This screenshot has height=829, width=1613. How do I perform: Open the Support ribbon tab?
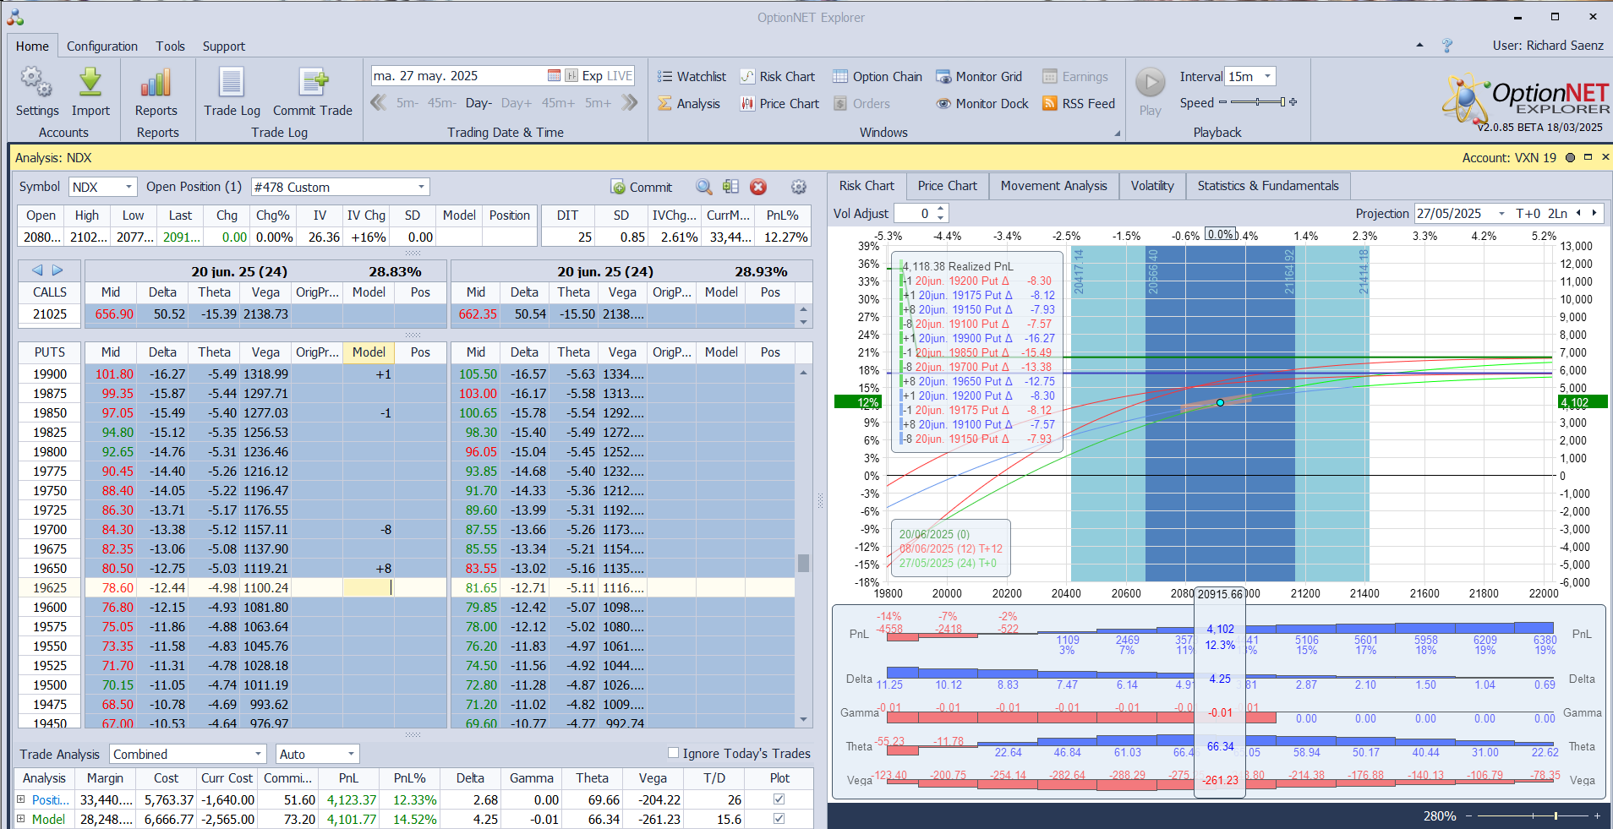(224, 46)
